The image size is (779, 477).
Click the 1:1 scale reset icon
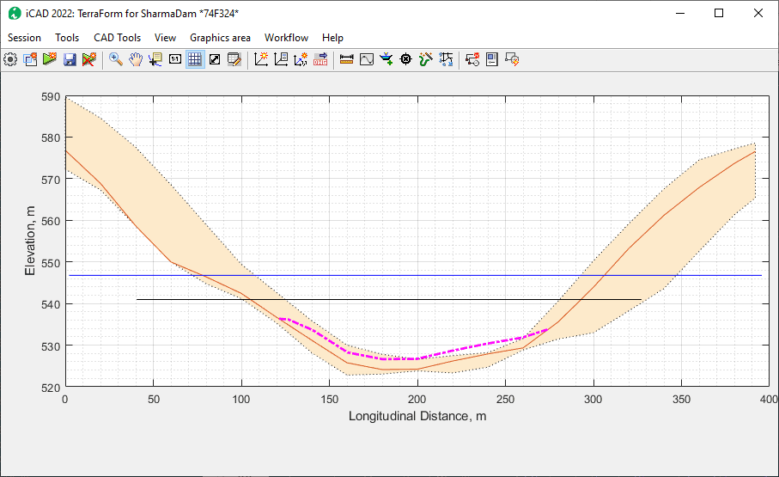coord(175,59)
